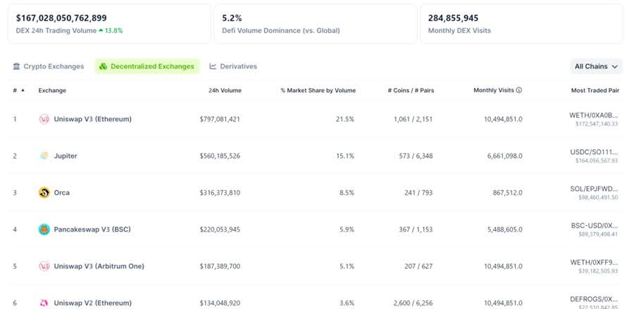Click the info icon next to Monthly Visits
The height and width of the screenshot is (309, 634).
tap(519, 90)
